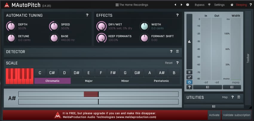254x121 pixels.
Task: Click Reset in the Scale section
Action: pyautogui.click(x=169, y=63)
